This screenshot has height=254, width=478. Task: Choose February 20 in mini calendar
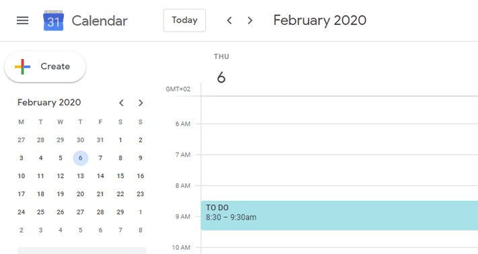click(x=81, y=194)
